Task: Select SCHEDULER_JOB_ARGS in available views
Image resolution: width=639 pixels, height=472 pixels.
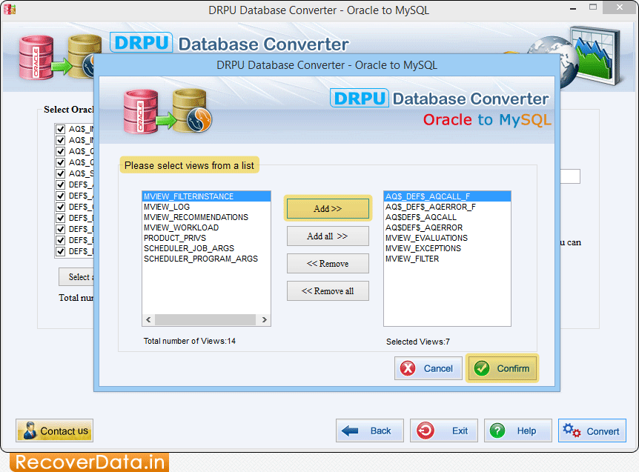Action: [206, 248]
